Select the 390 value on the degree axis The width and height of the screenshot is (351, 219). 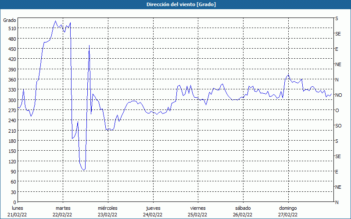tap(12, 70)
